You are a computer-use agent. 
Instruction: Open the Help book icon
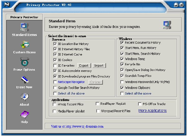[25, 114]
